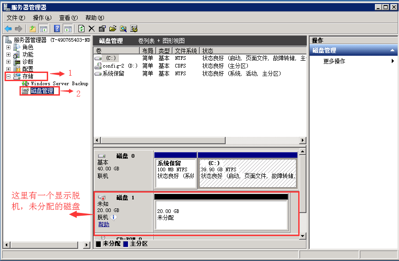
Task: Open the 查看(V) menu
Action: [x=67, y=17]
